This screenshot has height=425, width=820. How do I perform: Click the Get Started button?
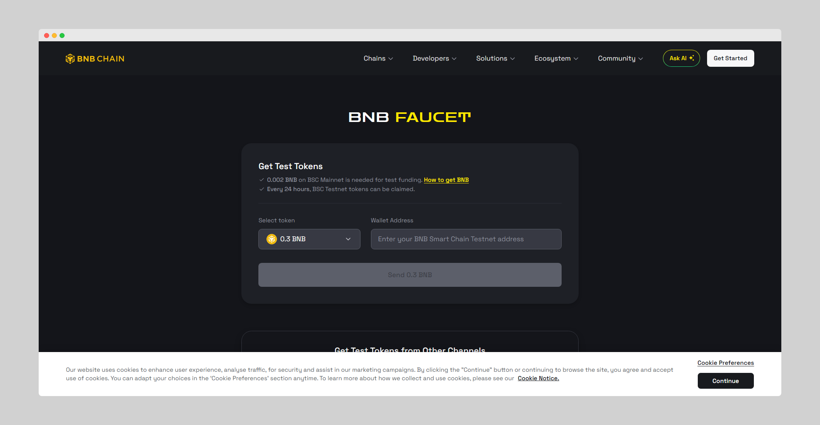(730, 58)
